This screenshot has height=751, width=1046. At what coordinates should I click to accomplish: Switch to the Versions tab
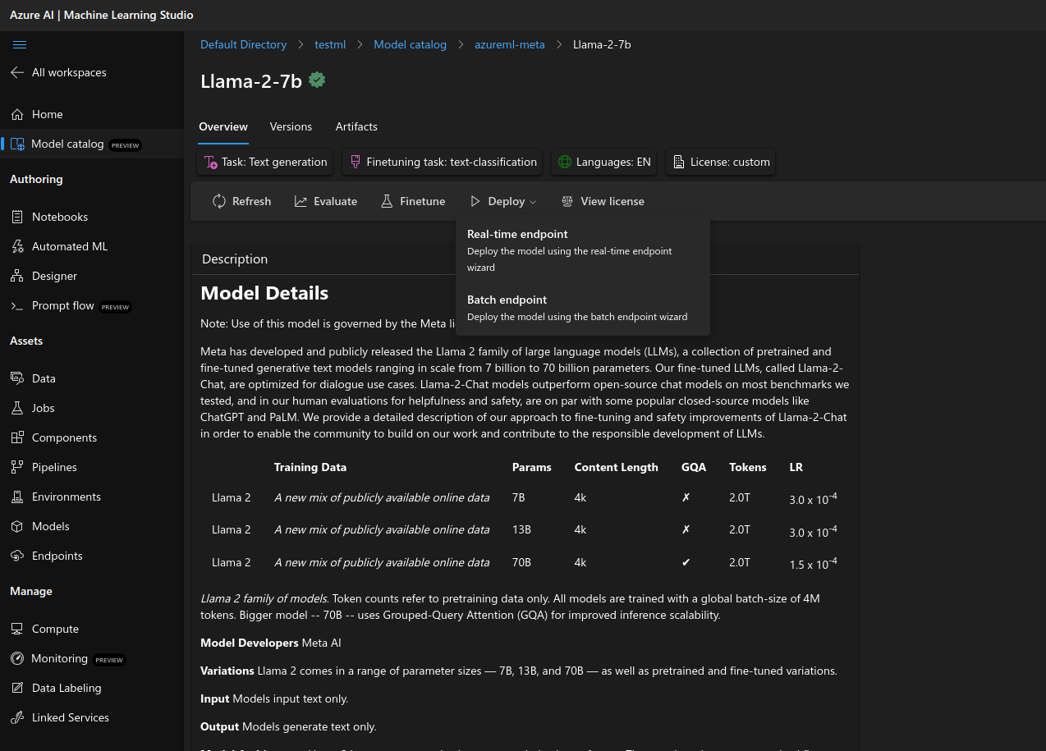(x=291, y=126)
